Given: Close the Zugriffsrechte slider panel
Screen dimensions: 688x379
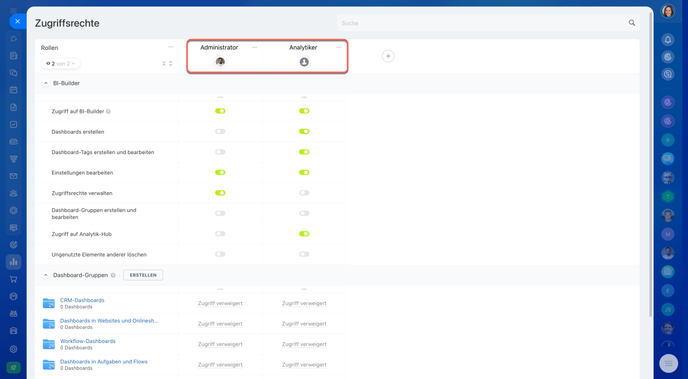Looking at the screenshot, I should pos(17,21).
